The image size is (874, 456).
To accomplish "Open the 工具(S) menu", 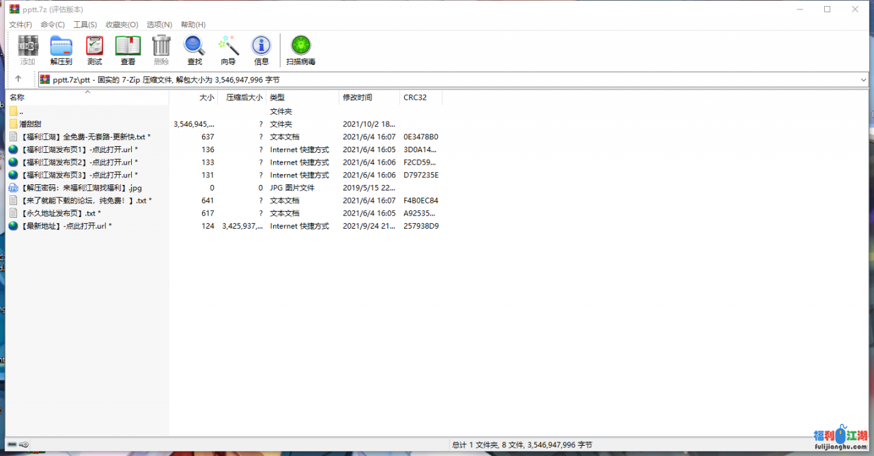I will point(85,25).
